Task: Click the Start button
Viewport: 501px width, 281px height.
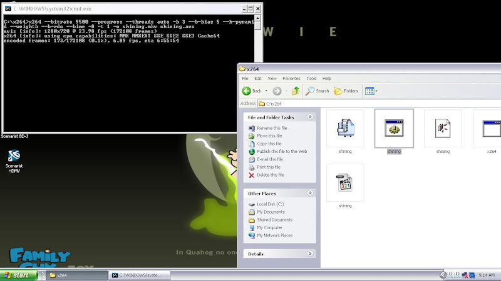Action: [19, 275]
